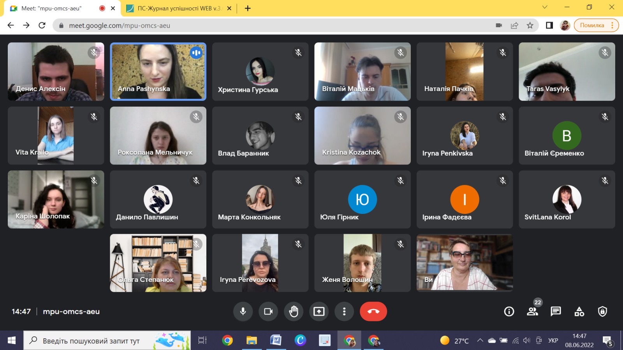Open meeting details info icon
Image resolution: width=623 pixels, height=350 pixels.
tap(509, 311)
